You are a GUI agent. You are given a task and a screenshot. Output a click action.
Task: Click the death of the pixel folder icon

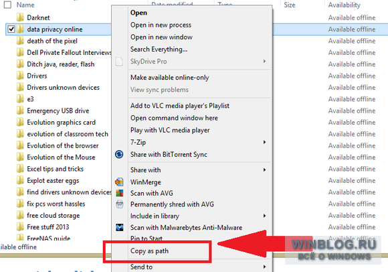pyautogui.click(x=20, y=41)
